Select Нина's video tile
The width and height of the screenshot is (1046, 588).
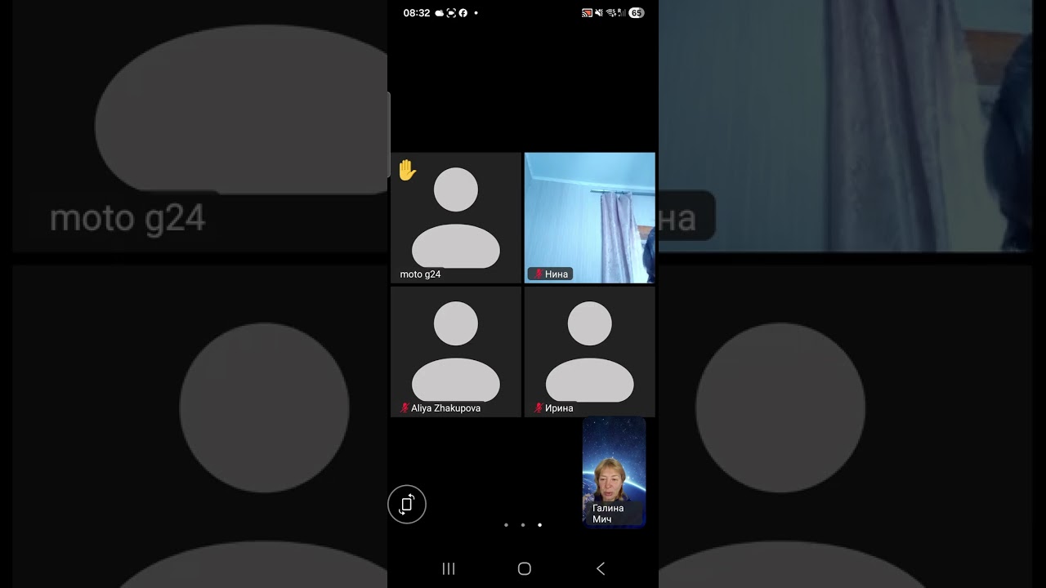tap(590, 218)
